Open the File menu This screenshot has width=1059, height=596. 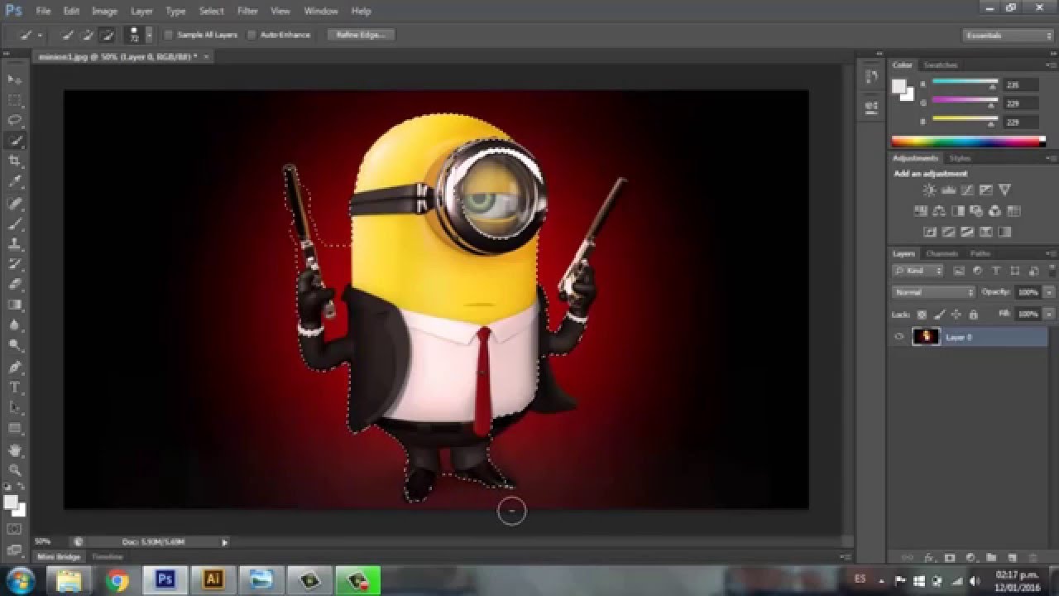point(44,11)
